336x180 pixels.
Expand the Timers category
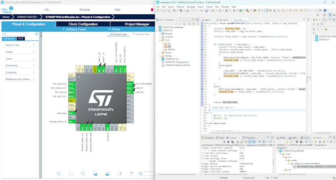20,59
